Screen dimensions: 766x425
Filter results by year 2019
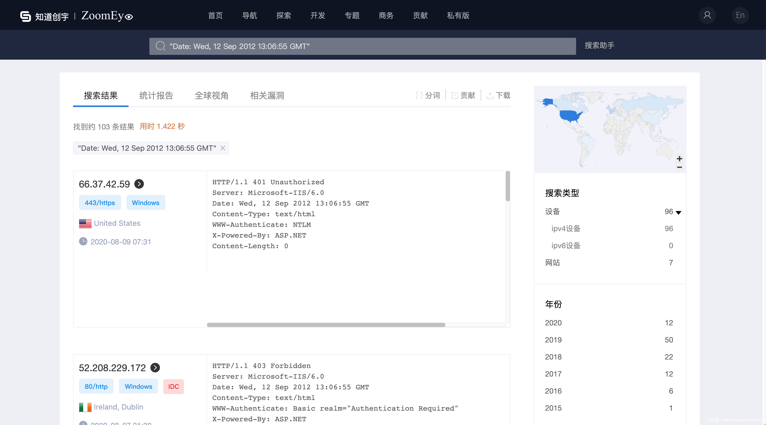(x=553, y=340)
